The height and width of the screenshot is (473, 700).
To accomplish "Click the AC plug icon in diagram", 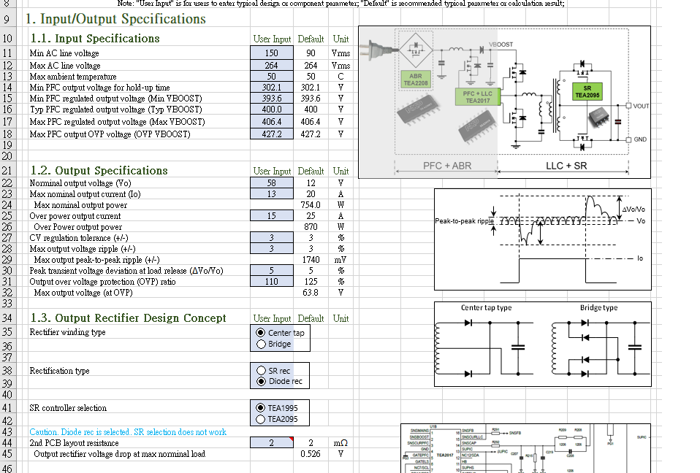I will point(379,50).
